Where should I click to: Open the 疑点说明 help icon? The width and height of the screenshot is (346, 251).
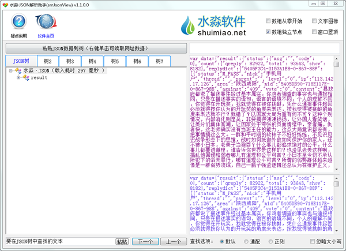point(19,24)
